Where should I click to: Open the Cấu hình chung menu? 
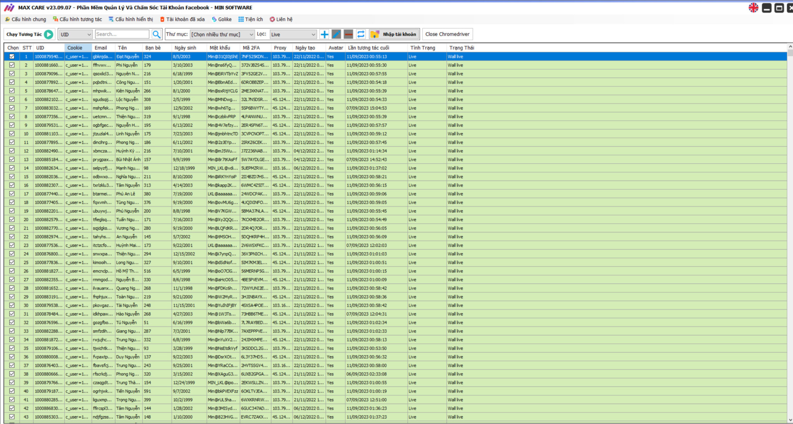coord(26,19)
